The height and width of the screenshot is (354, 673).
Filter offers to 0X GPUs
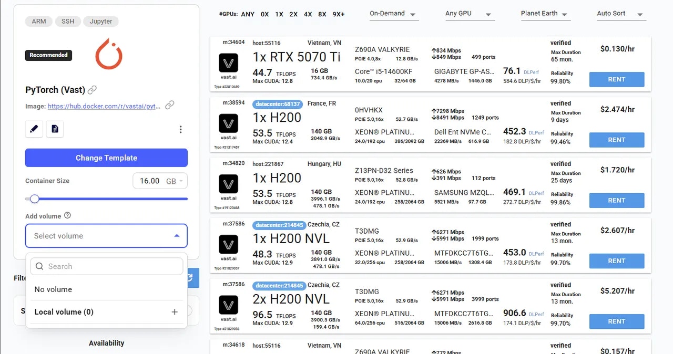coord(265,14)
